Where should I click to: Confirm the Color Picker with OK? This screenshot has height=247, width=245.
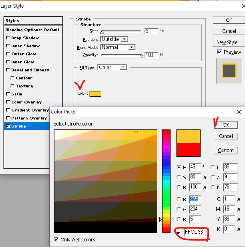click(226, 125)
